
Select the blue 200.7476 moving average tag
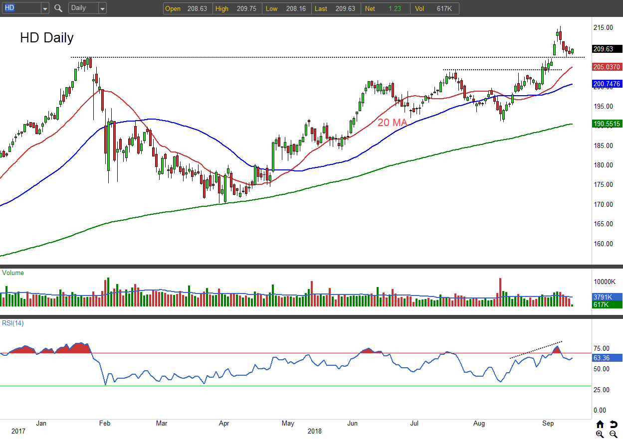pos(607,84)
